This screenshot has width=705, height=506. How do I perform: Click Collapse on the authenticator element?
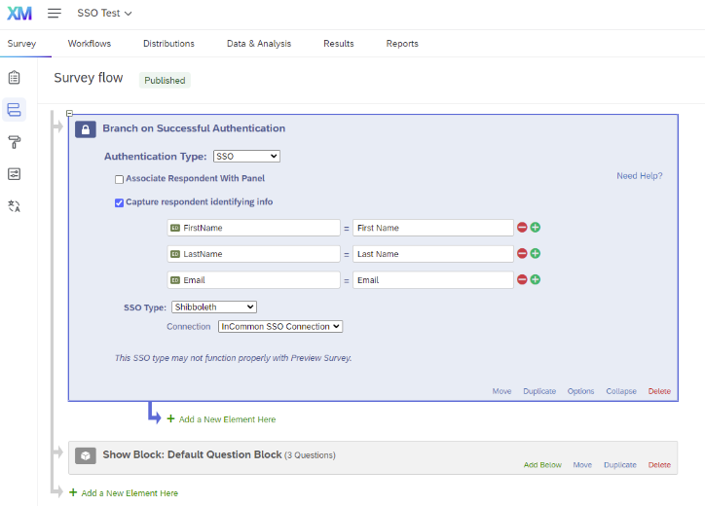point(621,391)
